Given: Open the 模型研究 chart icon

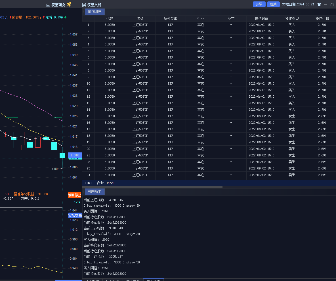Looking at the screenshot, I should tap(49, 5).
